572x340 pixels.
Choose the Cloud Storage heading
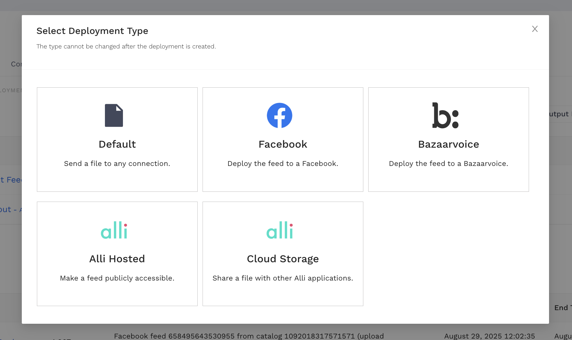pyautogui.click(x=283, y=259)
